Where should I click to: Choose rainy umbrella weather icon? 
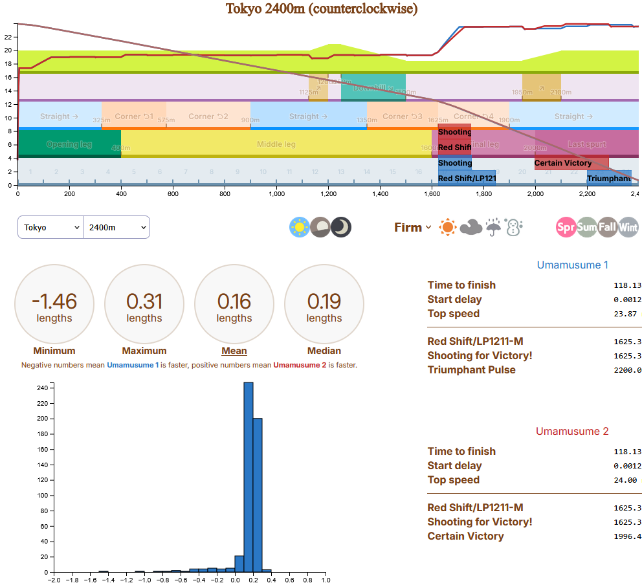coord(493,227)
